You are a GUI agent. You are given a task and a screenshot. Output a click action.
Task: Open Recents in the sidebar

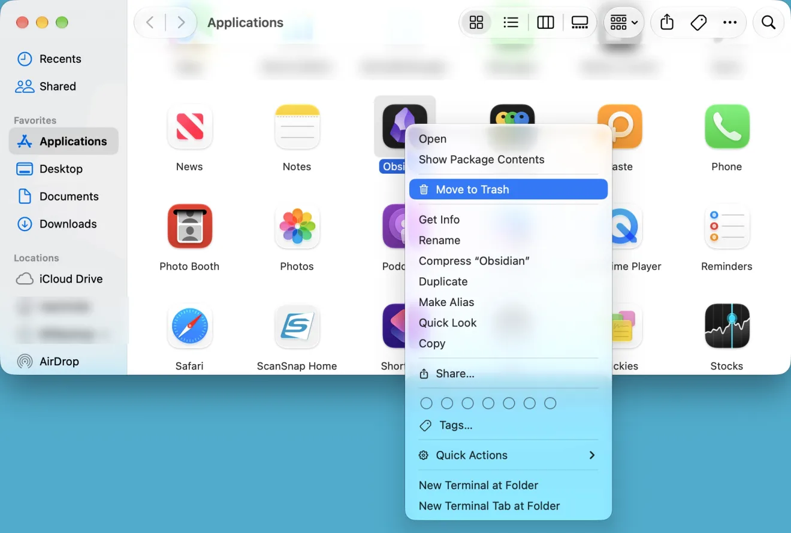point(64,59)
